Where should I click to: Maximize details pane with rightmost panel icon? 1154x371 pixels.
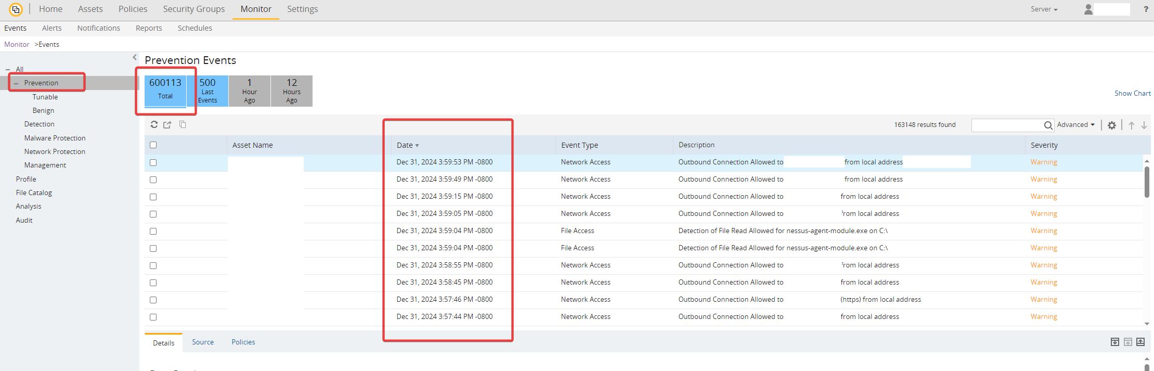[1140, 342]
